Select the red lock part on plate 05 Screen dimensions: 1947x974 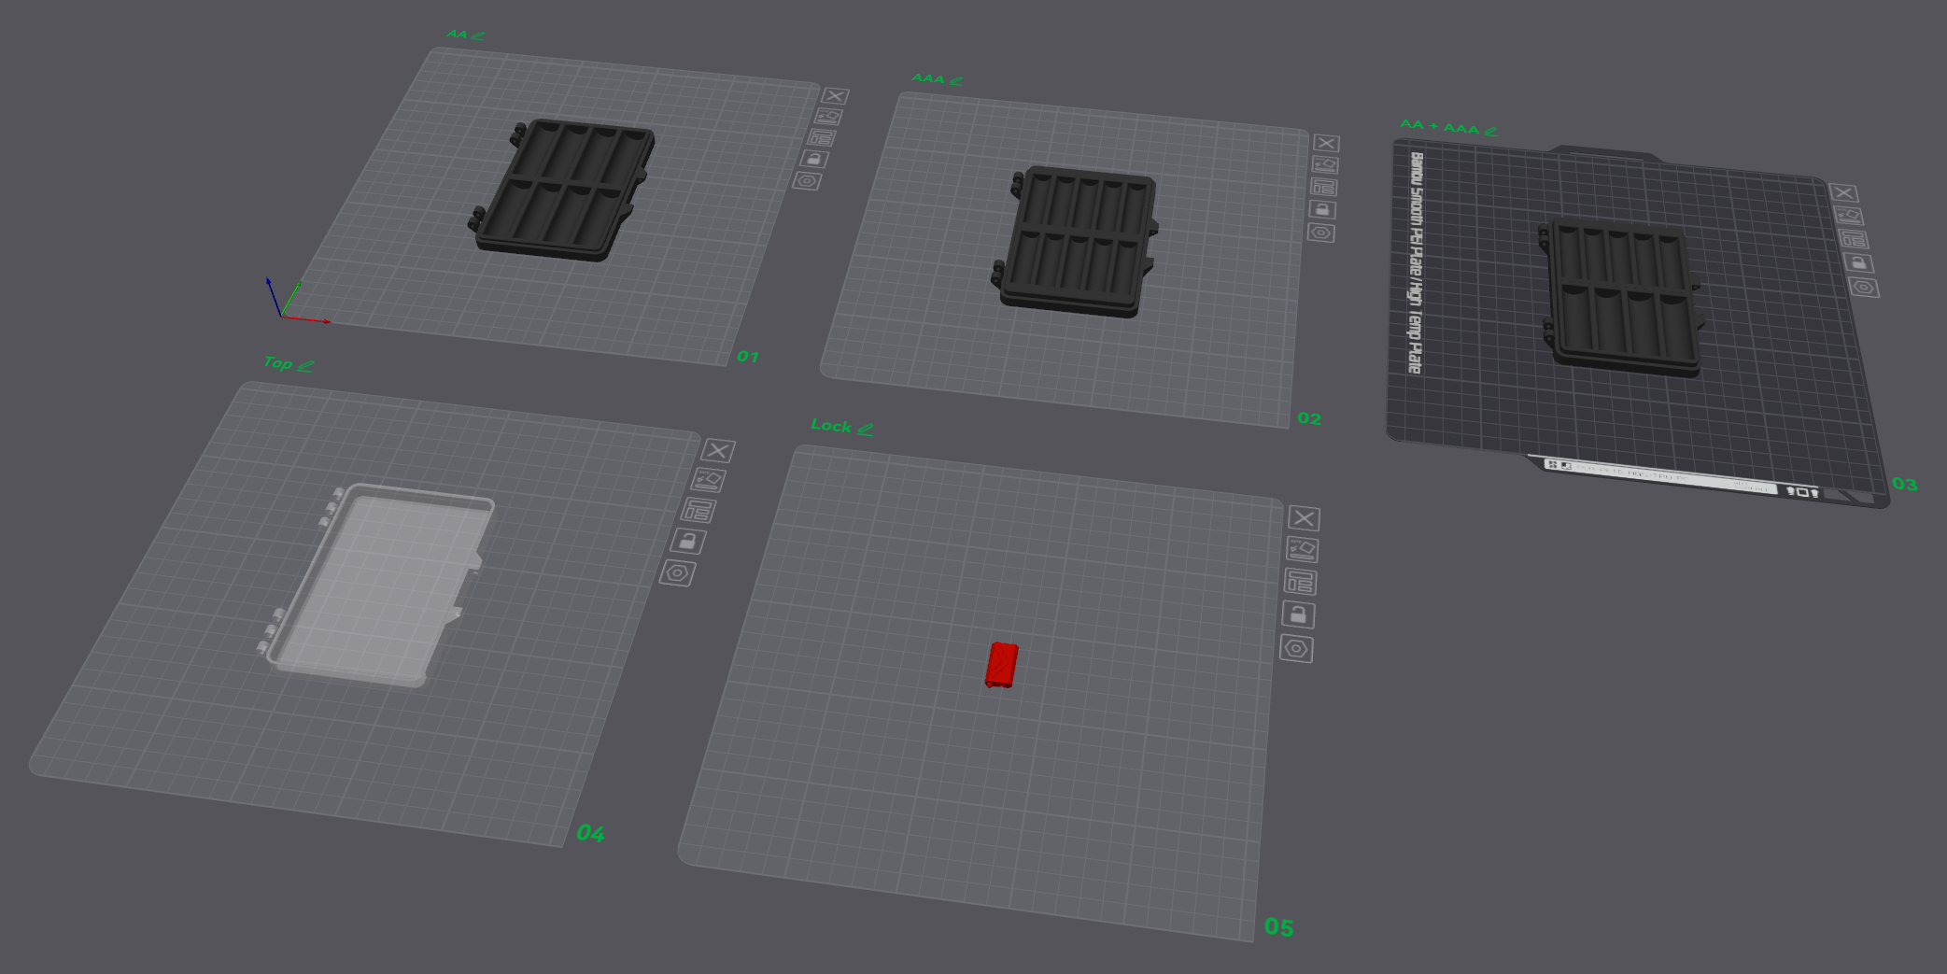pos(1001,665)
